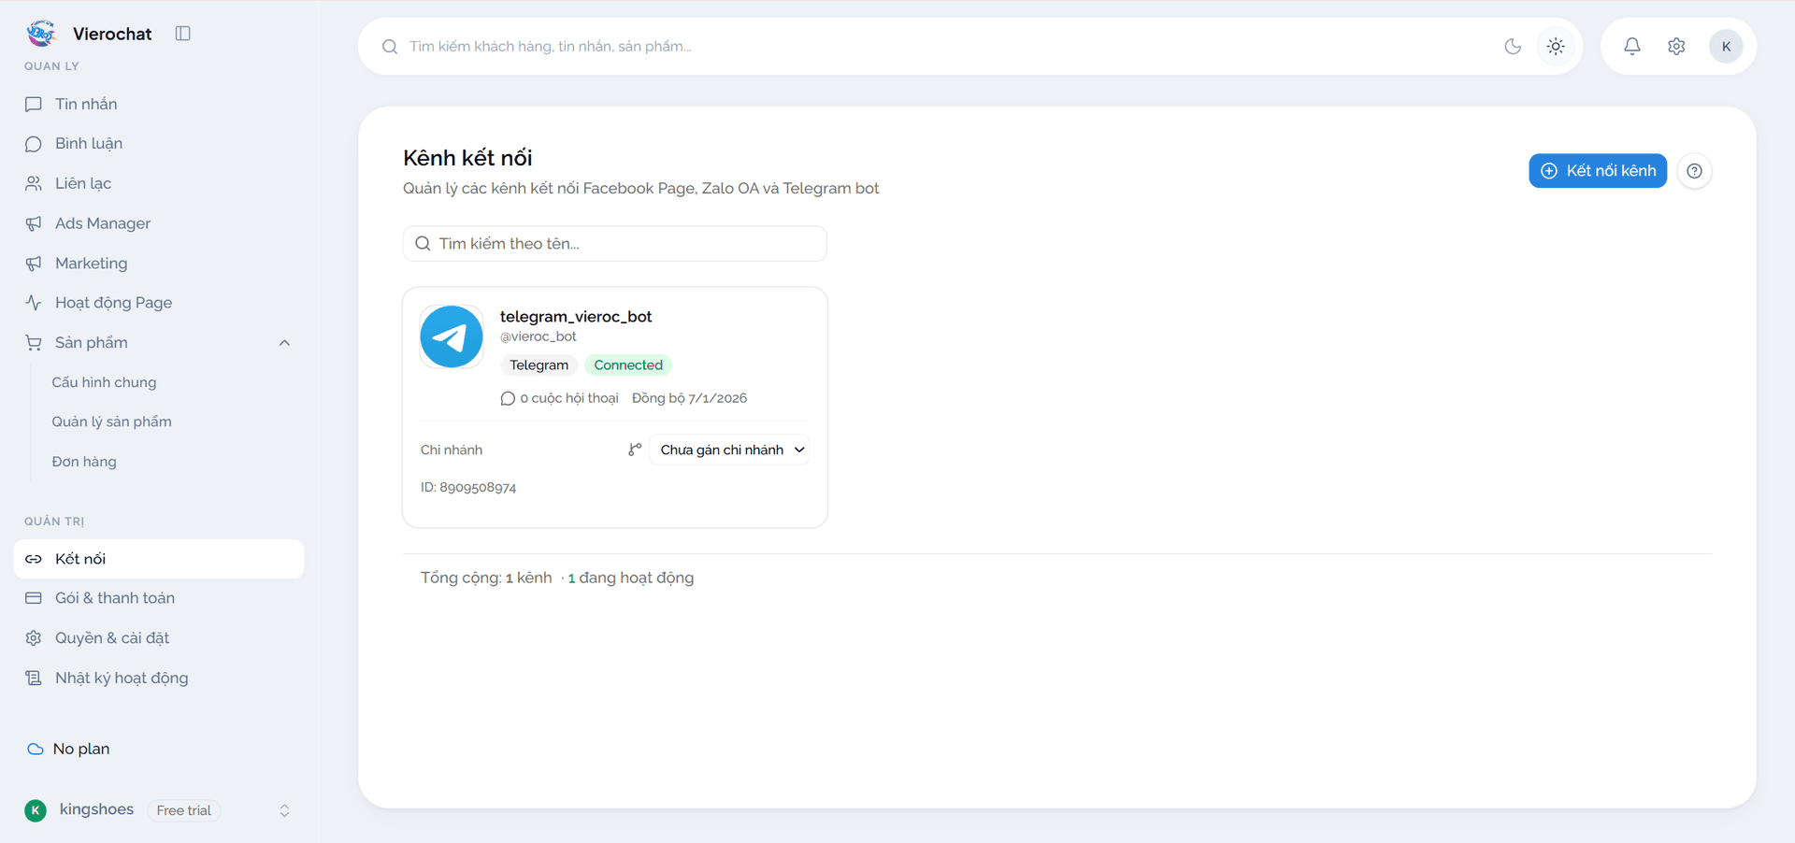Collapse the sidebar panel toggle icon

pyautogui.click(x=183, y=34)
